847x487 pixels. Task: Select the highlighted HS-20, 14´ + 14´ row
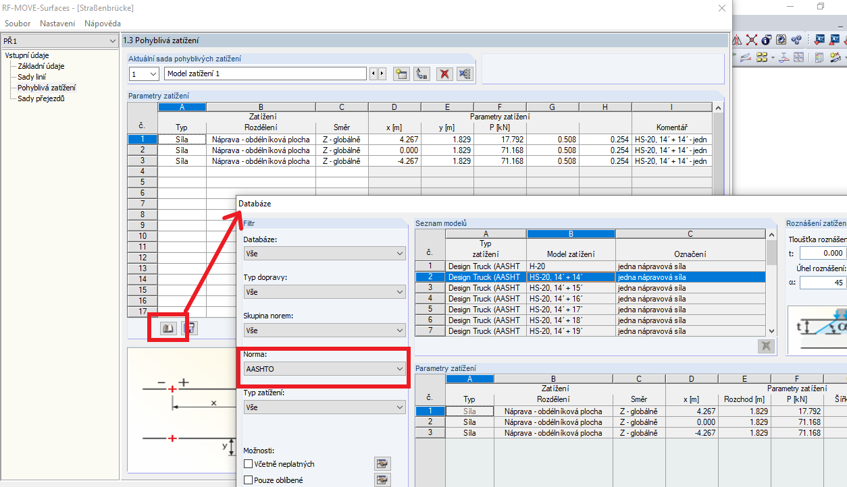click(x=590, y=277)
